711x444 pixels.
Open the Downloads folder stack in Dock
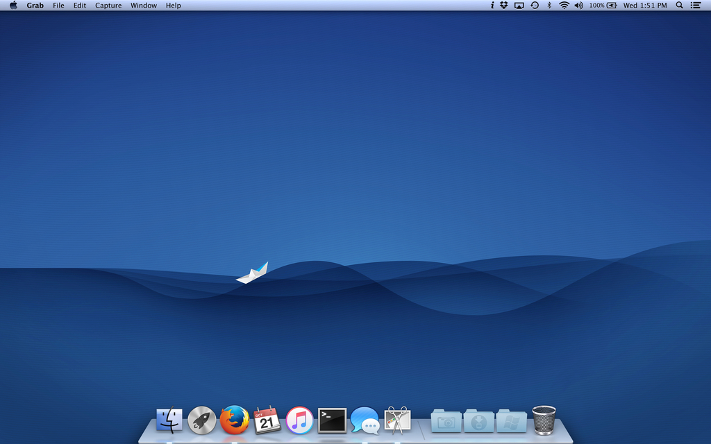(479, 421)
